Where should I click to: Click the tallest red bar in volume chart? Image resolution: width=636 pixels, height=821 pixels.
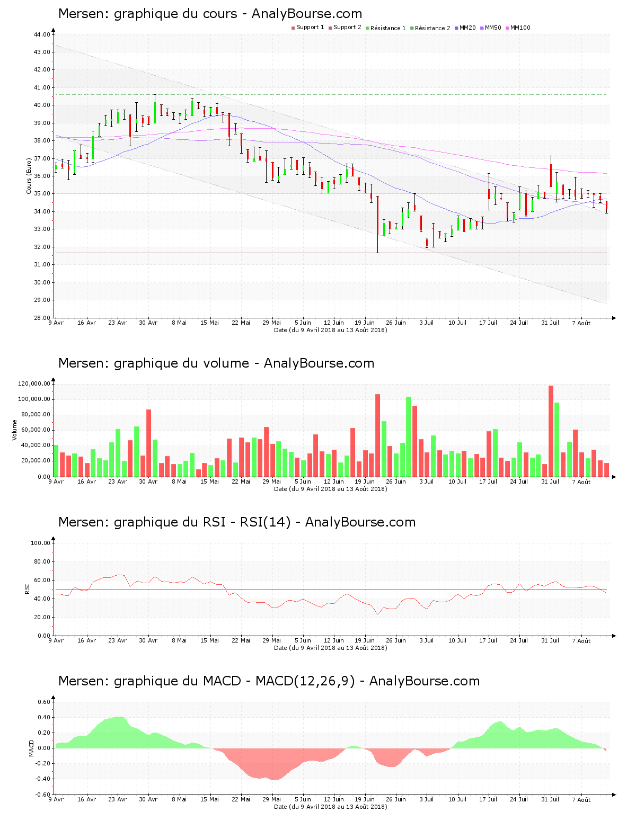(x=551, y=431)
